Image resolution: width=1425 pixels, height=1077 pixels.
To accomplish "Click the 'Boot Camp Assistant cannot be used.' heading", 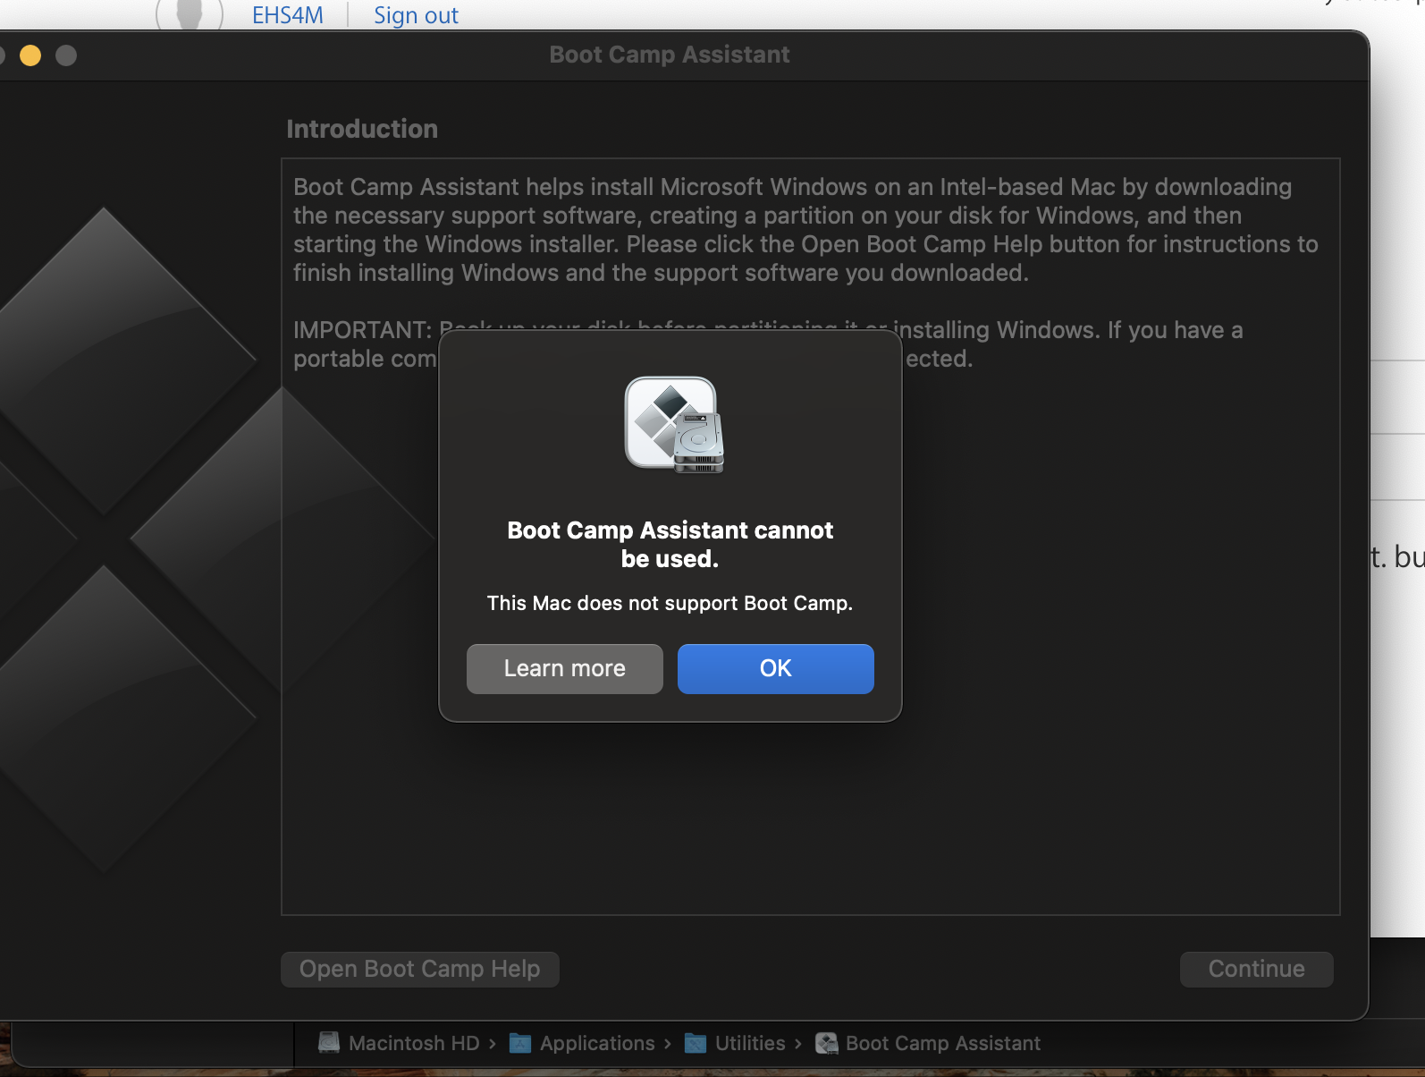I will [x=670, y=544].
